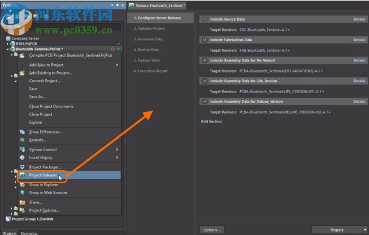Image resolution: width=369 pixels, height=235 pixels.
Task: Click the Project Releaser icon
Action: pyautogui.click(x=22, y=175)
